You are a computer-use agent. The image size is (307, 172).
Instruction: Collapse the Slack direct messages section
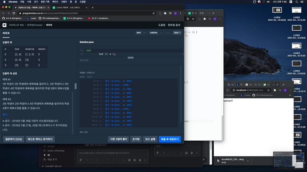point(43,166)
